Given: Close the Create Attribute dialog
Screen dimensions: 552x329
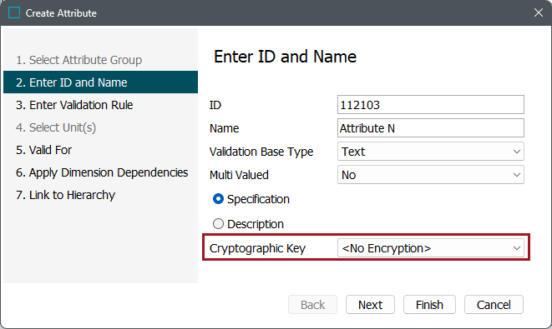Looking at the screenshot, I should tap(539, 12).
